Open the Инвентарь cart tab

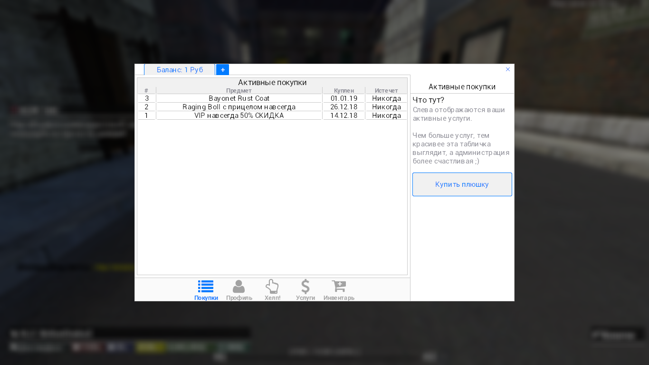(339, 290)
